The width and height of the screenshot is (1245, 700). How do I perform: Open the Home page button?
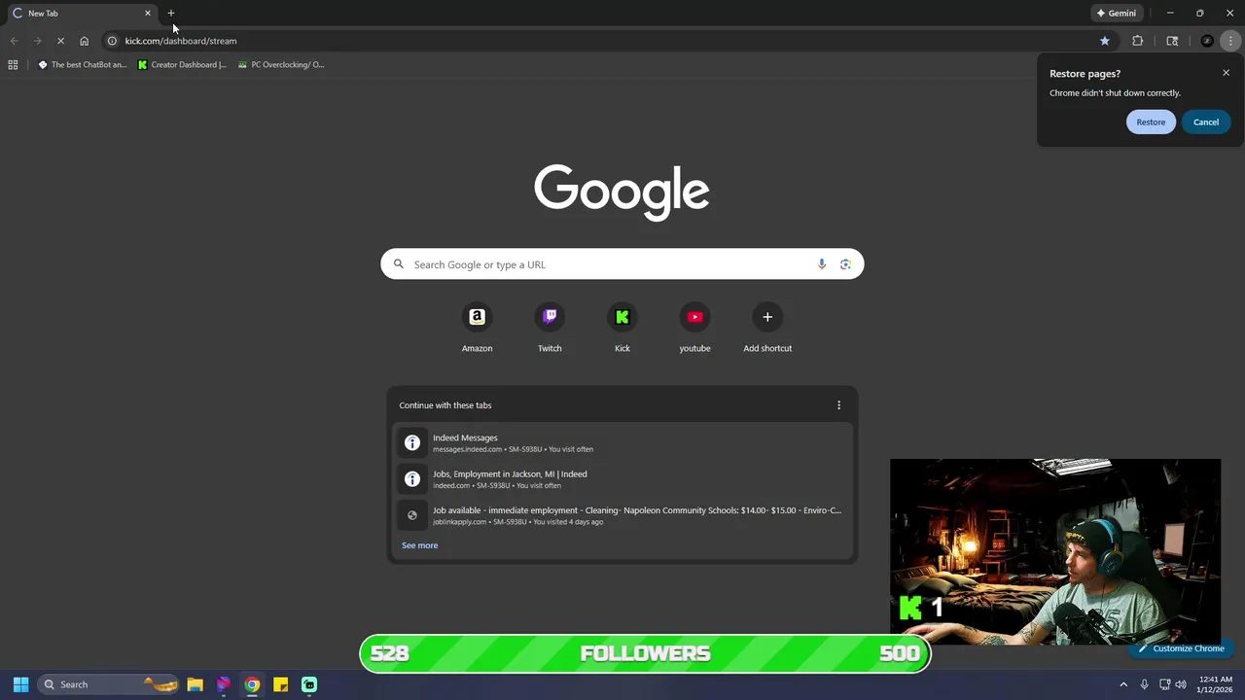(85, 41)
